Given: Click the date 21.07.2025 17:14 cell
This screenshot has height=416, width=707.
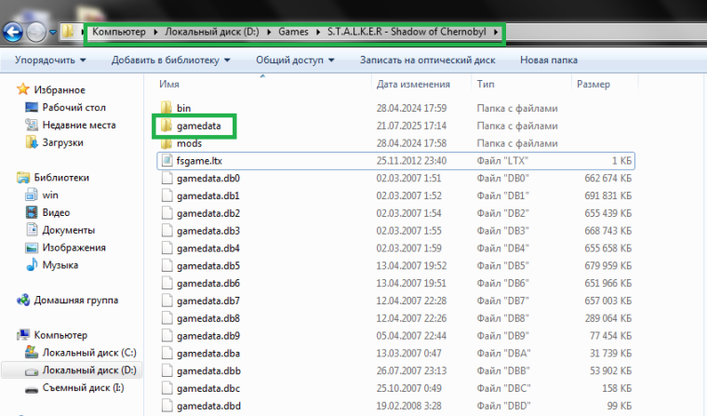Looking at the screenshot, I should 411,126.
